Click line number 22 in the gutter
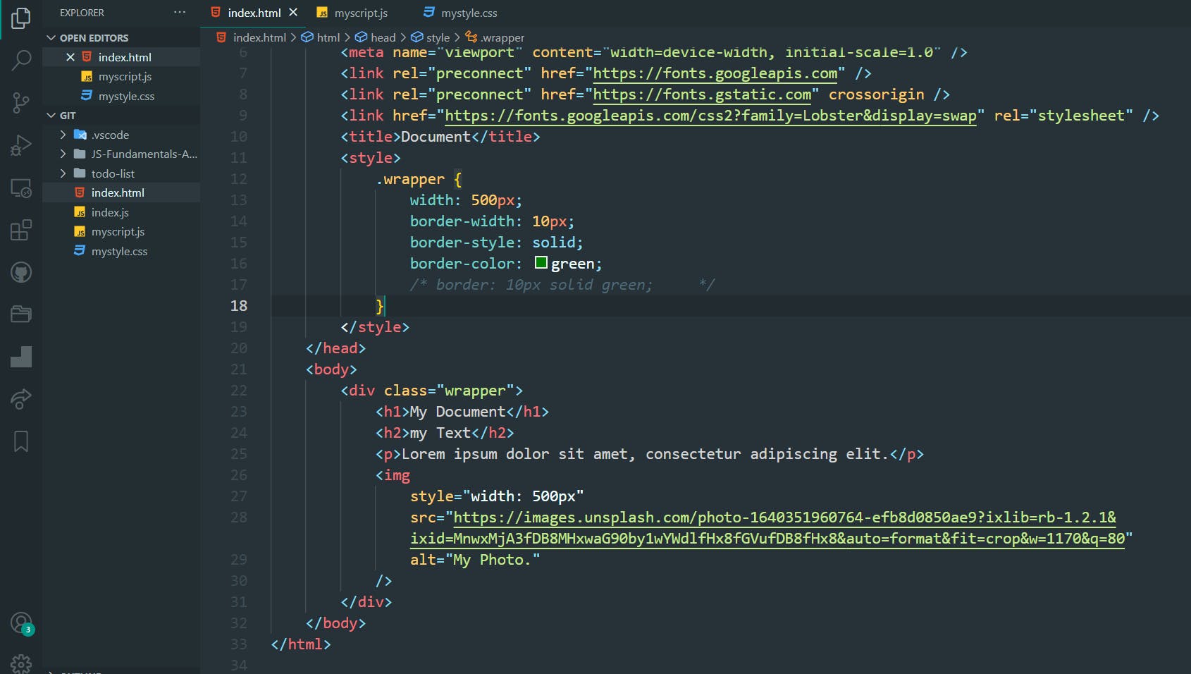 [x=239, y=391]
